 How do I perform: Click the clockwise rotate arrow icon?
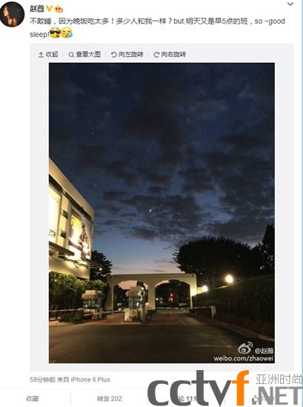(156, 55)
